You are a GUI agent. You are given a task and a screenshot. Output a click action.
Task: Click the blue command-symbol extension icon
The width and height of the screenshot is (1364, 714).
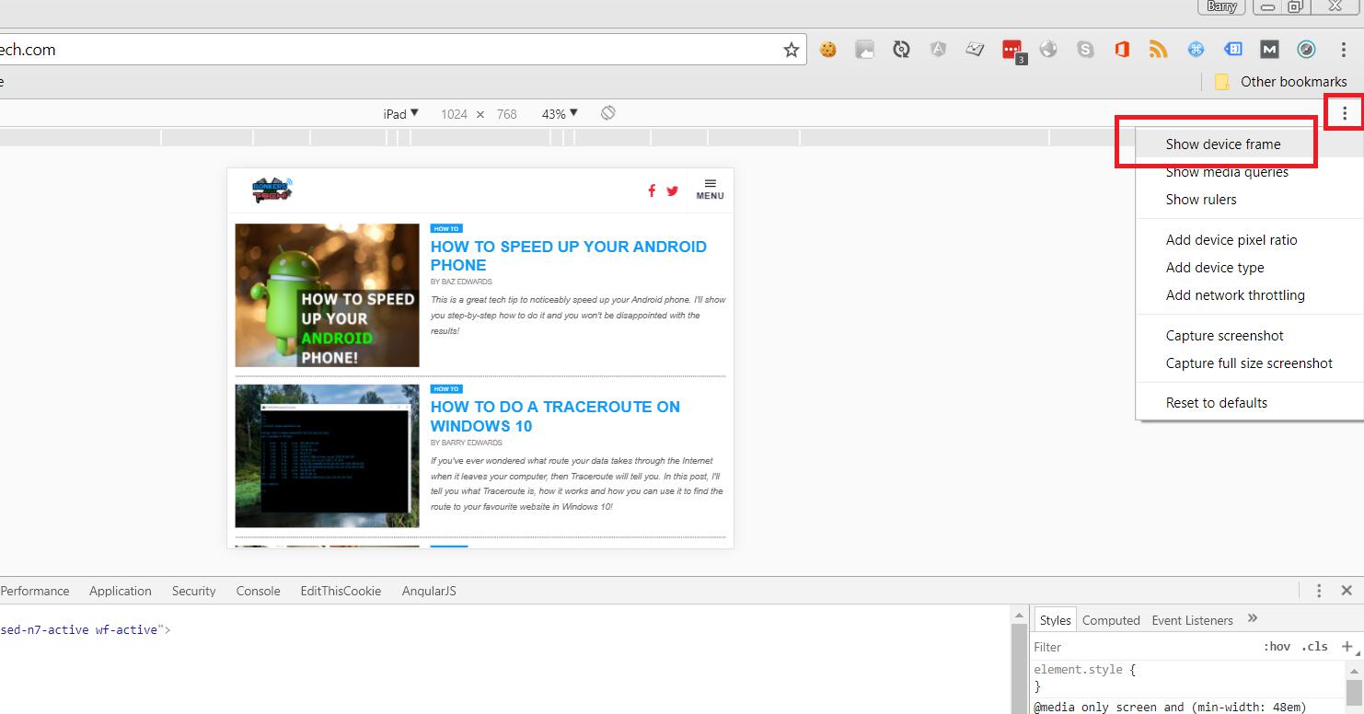tap(1196, 50)
